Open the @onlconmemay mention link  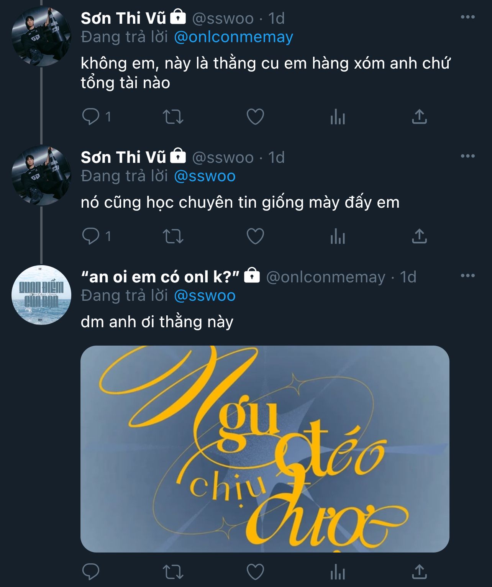click(233, 37)
